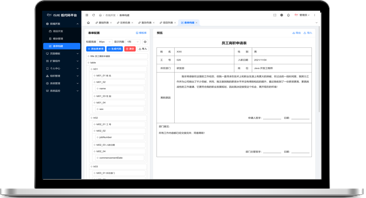Click the 生成代码 button
This screenshot has height=198, width=366.
[x=114, y=49]
